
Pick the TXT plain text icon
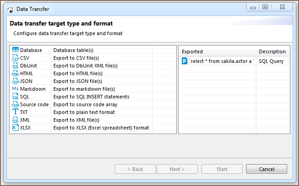(15, 112)
